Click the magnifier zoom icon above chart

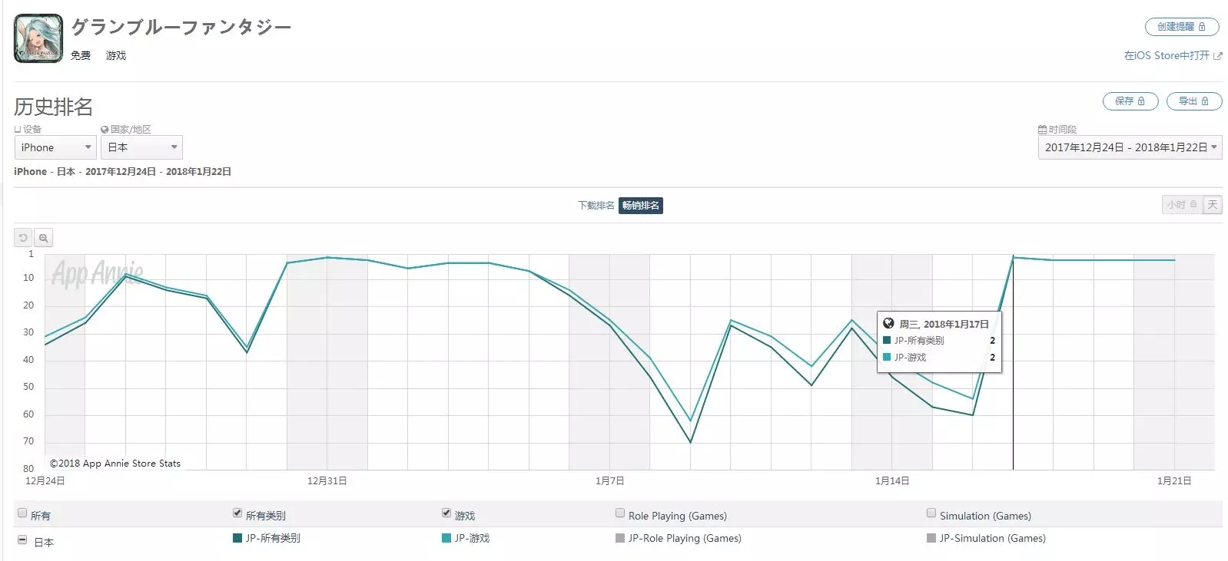point(44,238)
